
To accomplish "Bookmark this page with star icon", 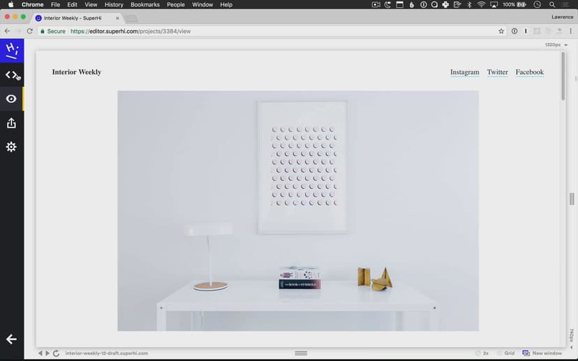I will (x=501, y=31).
